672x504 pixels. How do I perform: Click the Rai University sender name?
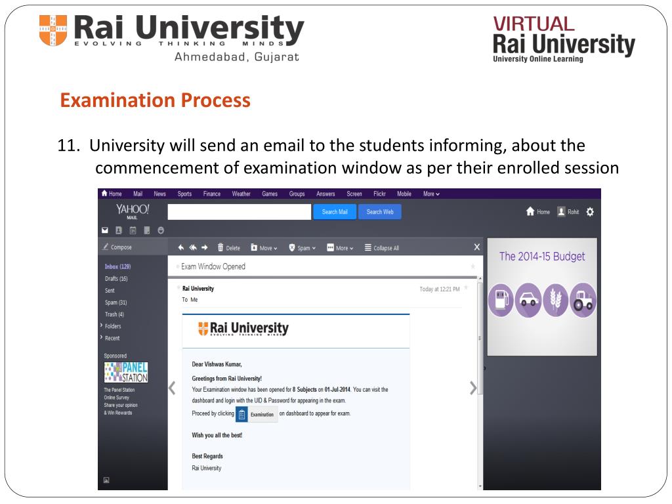pos(198,289)
